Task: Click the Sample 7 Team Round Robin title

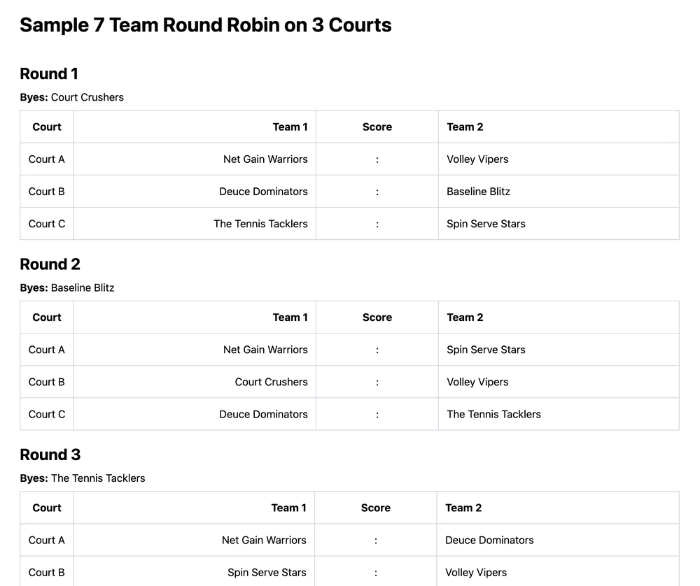Action: [205, 26]
